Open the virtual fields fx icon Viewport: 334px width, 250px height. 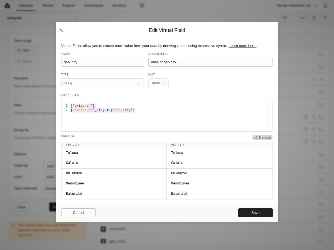(303, 18)
